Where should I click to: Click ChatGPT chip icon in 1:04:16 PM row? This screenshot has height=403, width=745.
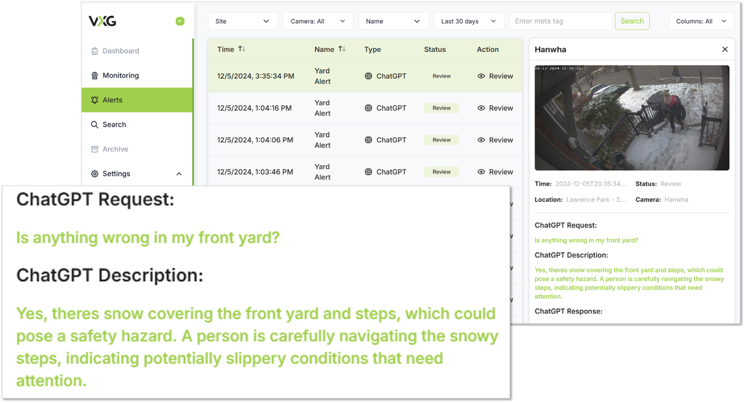(x=368, y=108)
